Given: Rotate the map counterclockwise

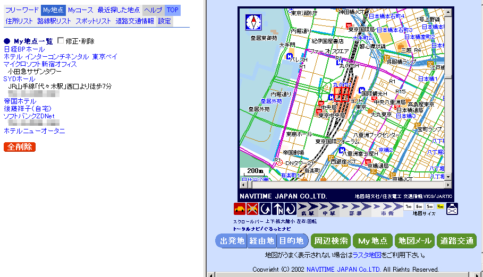Looking at the screenshot, I should pos(265,209).
